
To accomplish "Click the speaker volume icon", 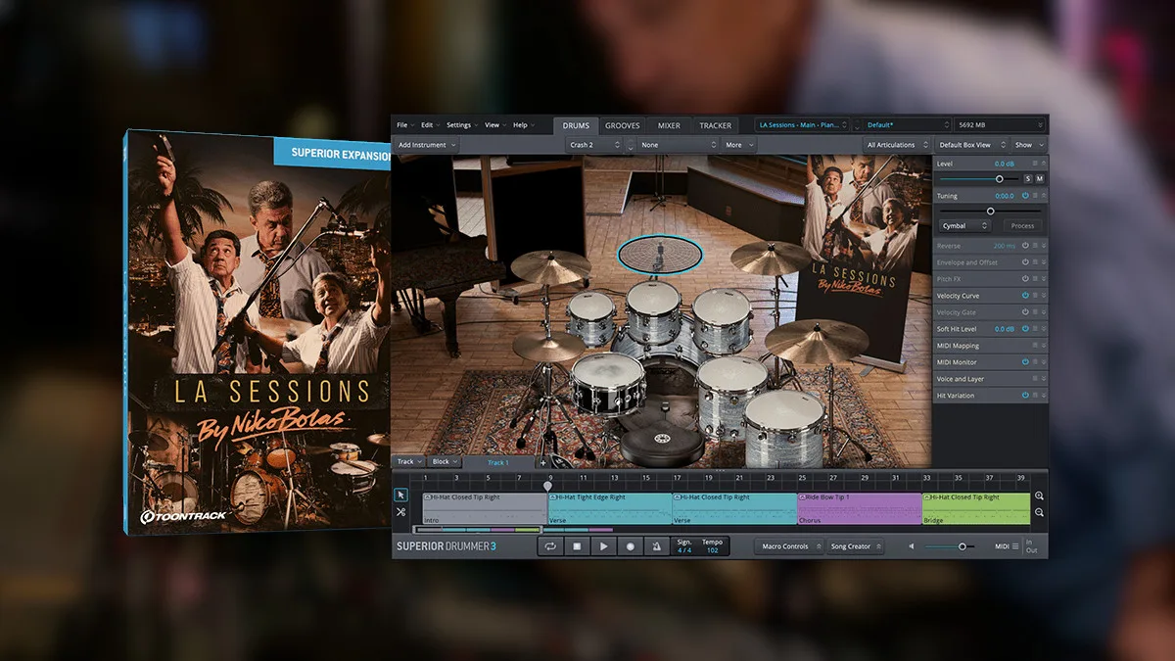I will 914,546.
